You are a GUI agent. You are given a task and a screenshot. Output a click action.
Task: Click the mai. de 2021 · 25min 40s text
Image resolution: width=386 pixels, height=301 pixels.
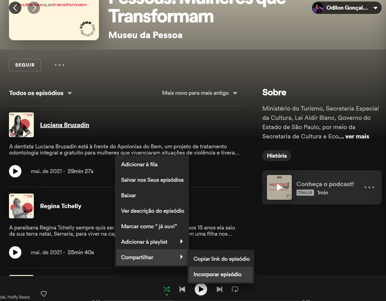62,252
